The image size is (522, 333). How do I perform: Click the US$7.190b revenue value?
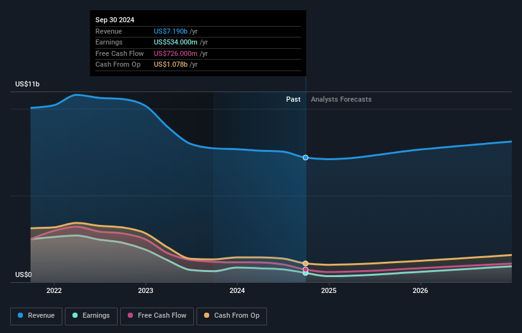[170, 31]
